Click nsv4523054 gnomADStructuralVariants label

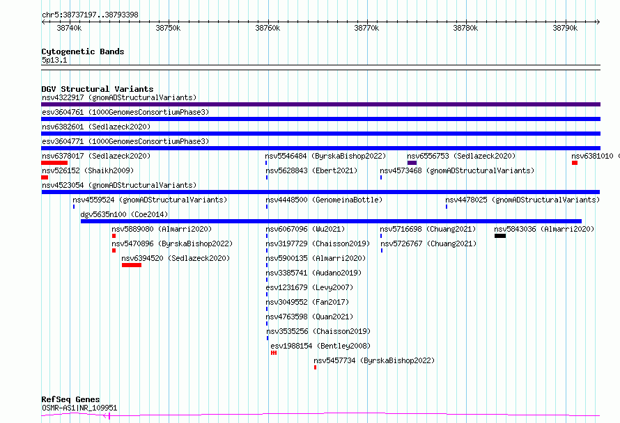click(x=119, y=185)
